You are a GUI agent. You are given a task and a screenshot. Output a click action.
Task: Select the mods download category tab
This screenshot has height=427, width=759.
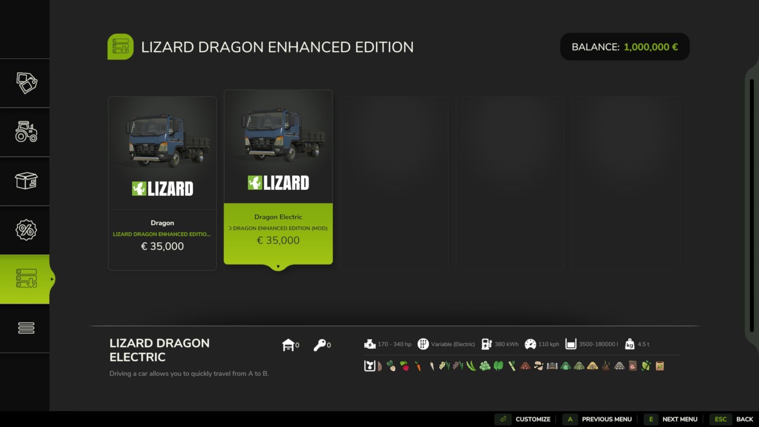[x=26, y=279]
